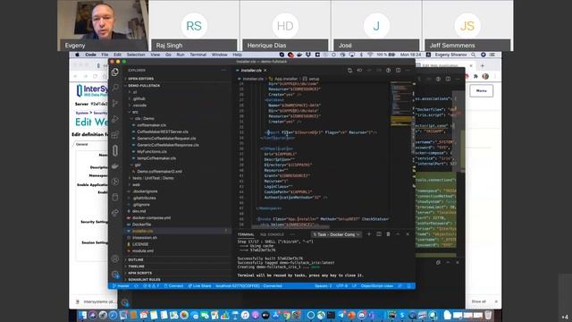Open the Terminal menu in menu bar
Viewport: 572px width, 322px height.
[198, 55]
